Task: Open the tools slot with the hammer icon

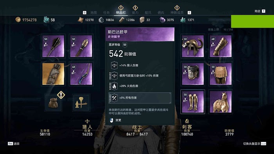Action: (x=81, y=103)
